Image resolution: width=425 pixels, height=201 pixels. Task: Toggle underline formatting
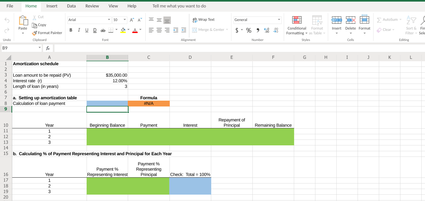point(87,30)
